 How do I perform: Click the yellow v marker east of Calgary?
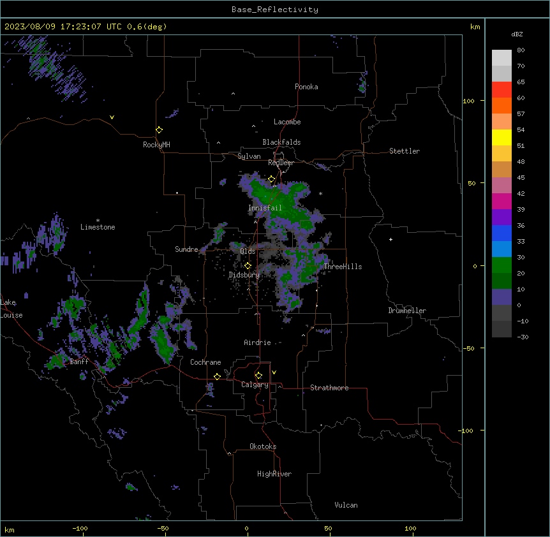pos(274,372)
